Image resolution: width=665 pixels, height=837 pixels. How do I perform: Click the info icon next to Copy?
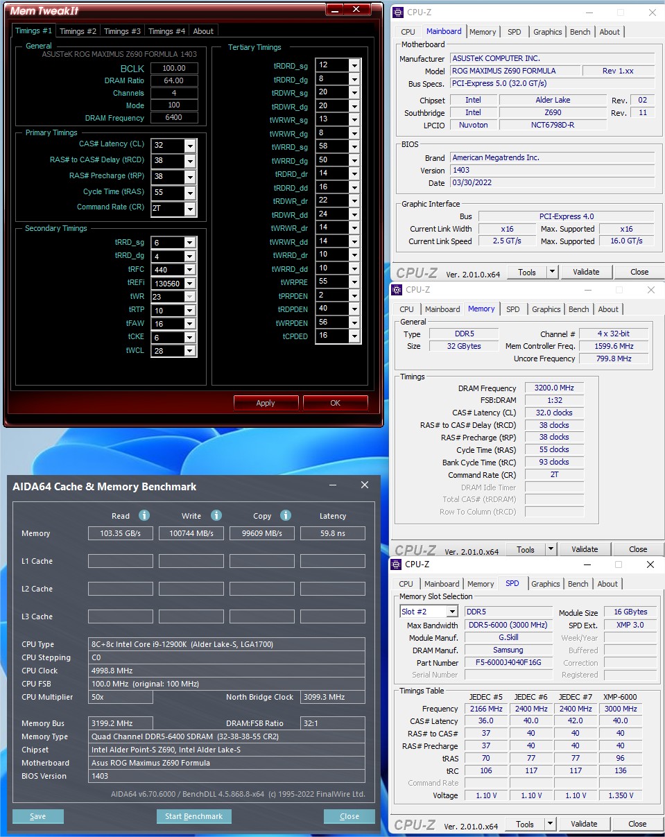pos(286,515)
